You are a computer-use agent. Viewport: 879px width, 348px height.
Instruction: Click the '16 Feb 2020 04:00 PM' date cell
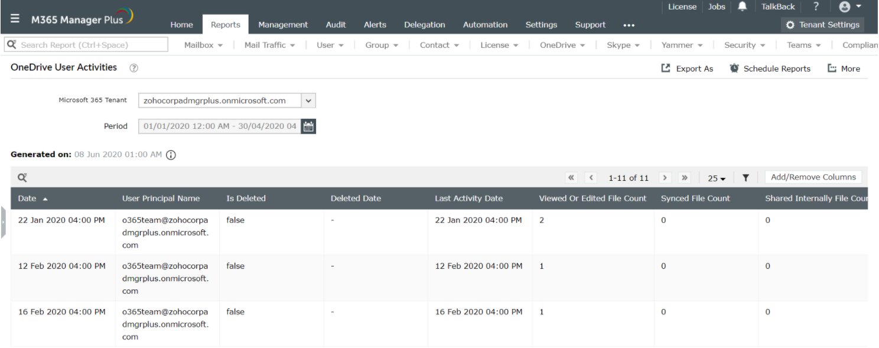click(x=61, y=312)
